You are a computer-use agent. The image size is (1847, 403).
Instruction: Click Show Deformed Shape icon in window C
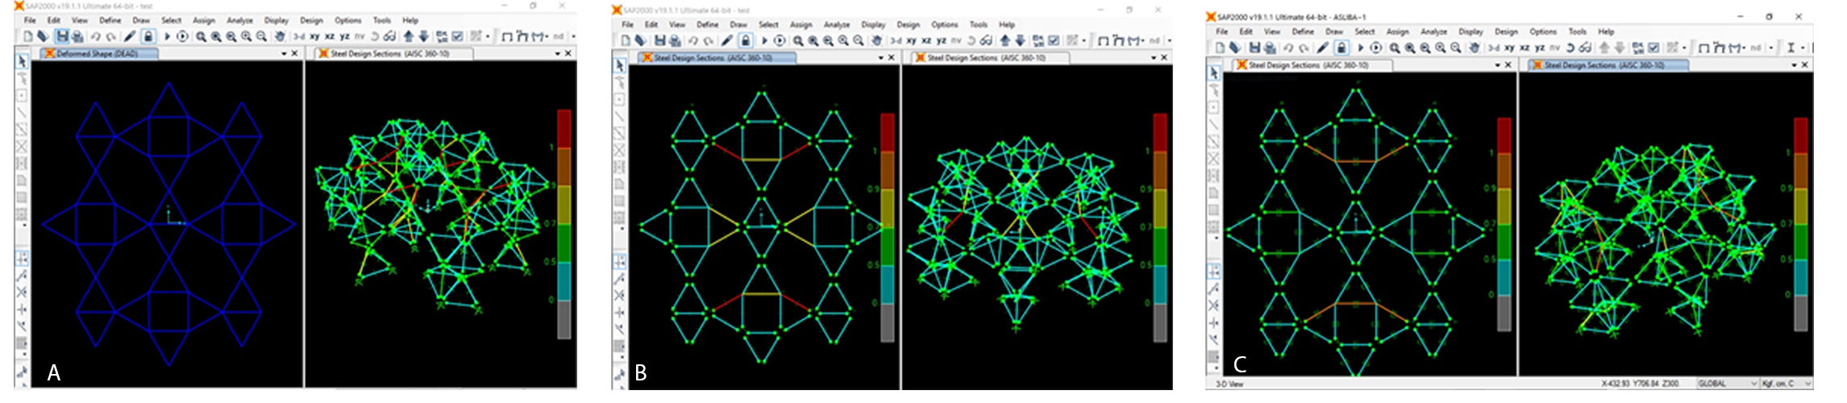[x=1718, y=48]
